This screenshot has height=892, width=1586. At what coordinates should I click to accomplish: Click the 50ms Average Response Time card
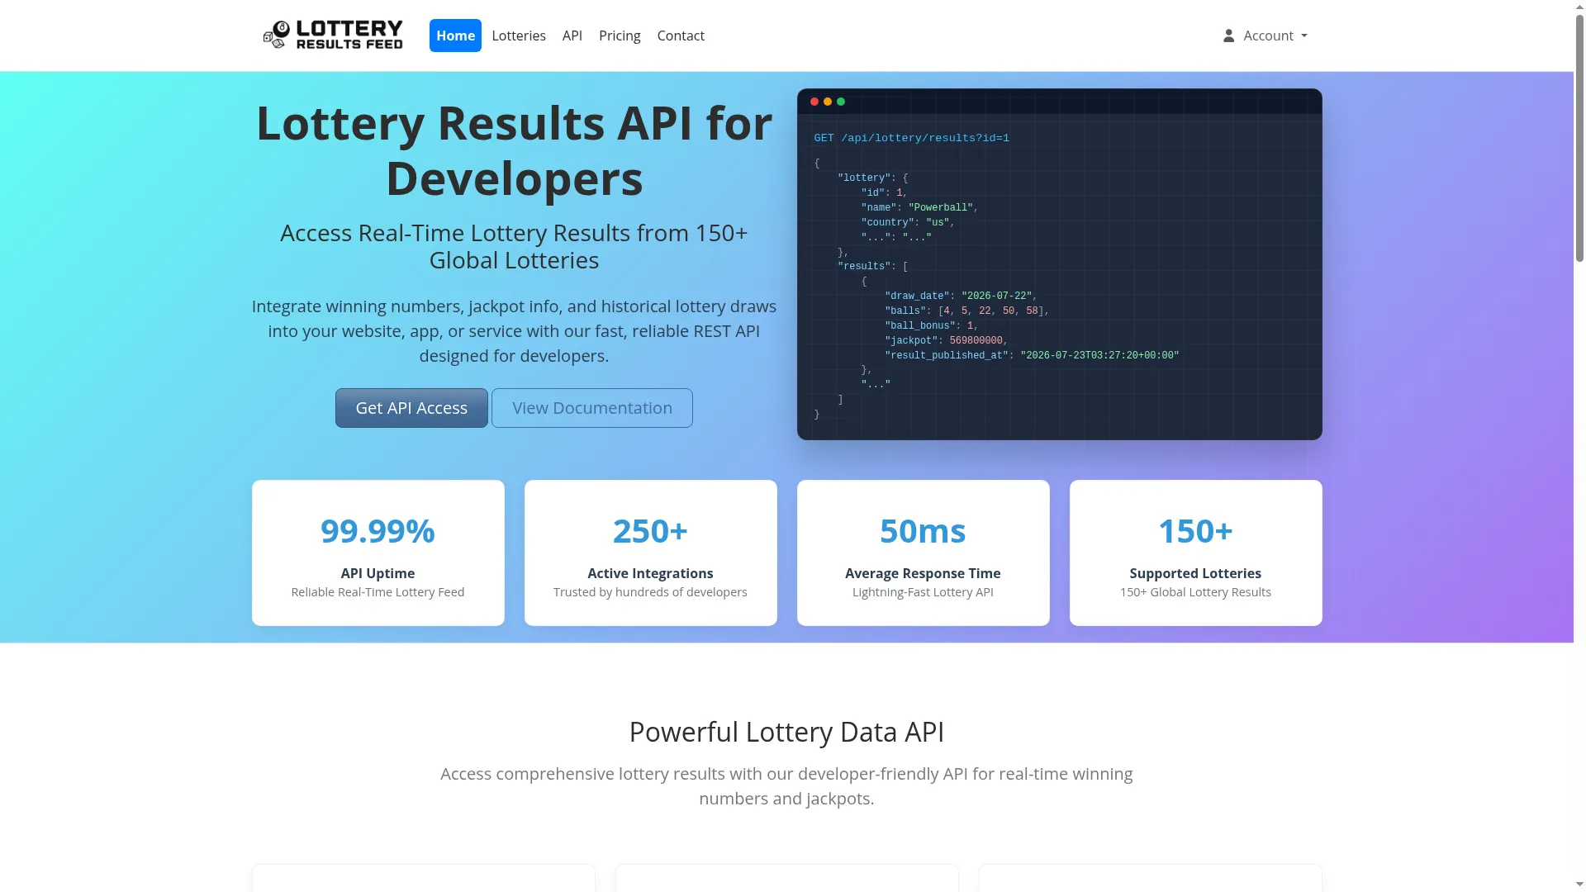924,553
